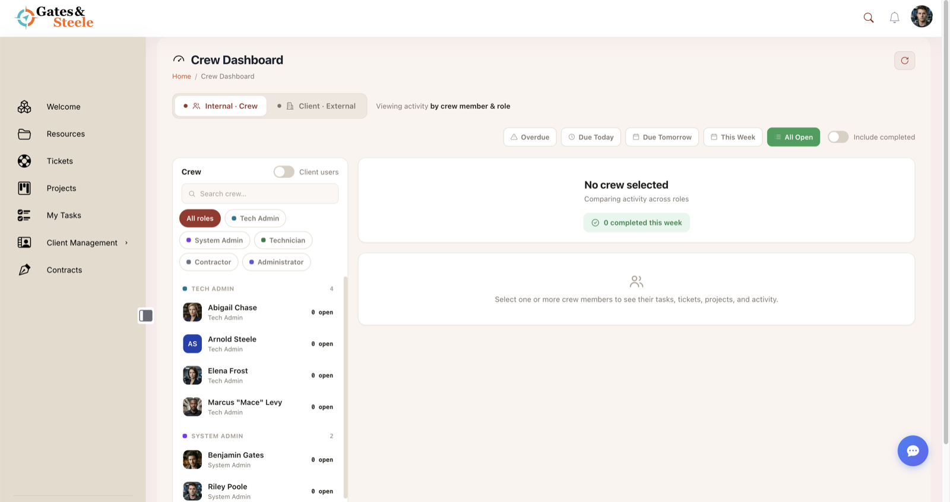Show items Due Today
This screenshot has width=950, height=502.
pyautogui.click(x=591, y=137)
